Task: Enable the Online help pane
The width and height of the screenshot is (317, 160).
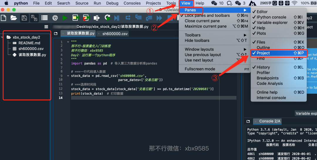Action: click(x=279, y=92)
